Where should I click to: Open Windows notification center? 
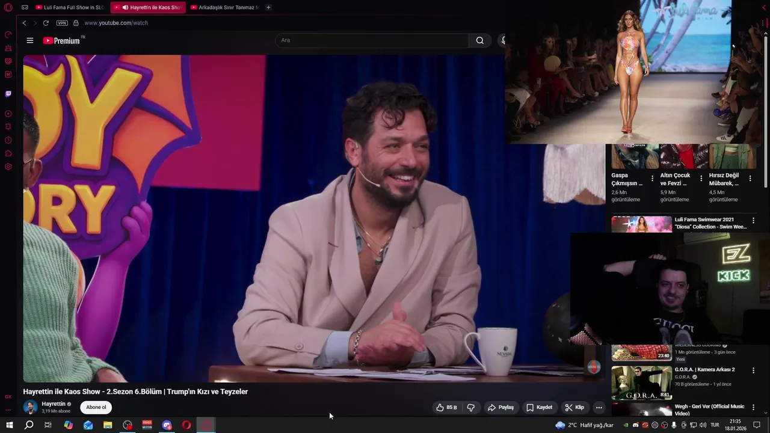point(757,425)
